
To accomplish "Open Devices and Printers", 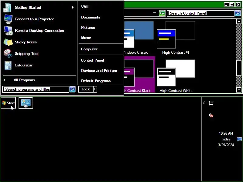I will pos(99,71).
